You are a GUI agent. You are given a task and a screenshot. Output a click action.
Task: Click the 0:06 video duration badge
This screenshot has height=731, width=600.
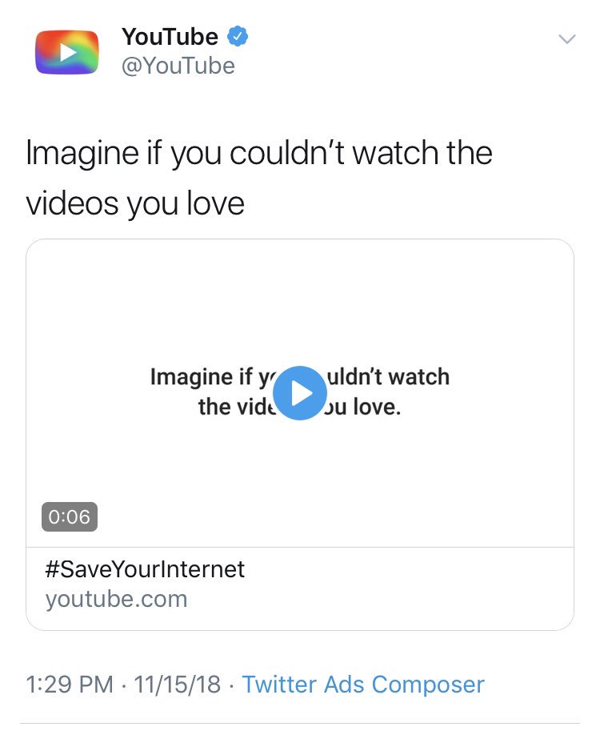(x=70, y=516)
